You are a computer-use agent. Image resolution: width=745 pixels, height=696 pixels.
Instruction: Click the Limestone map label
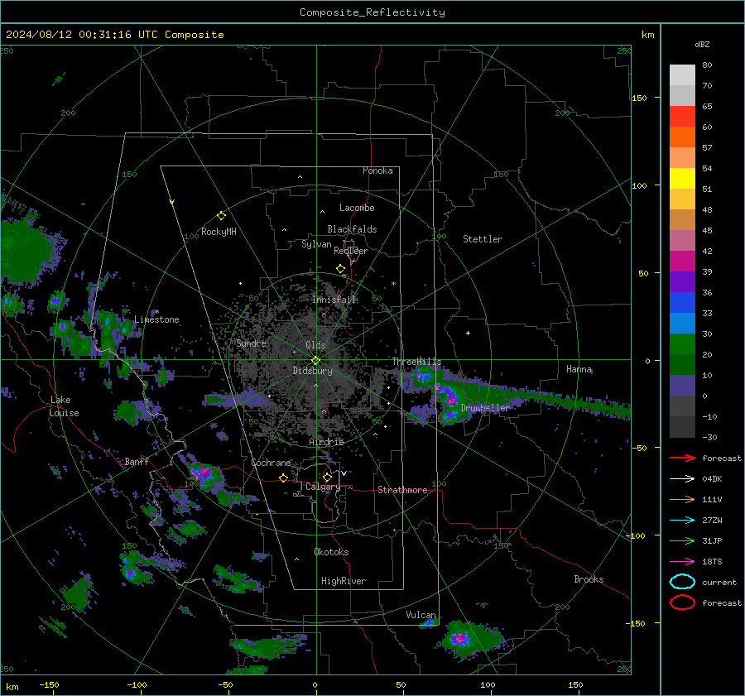point(156,319)
